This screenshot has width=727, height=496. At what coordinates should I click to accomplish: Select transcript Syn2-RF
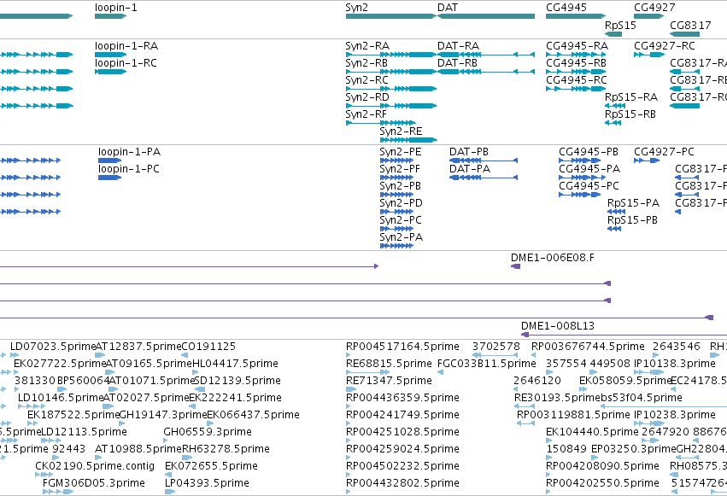381,123
